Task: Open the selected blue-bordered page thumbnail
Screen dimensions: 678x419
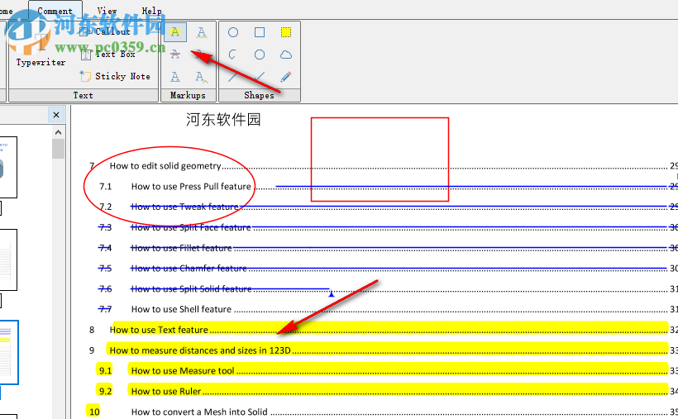Action: point(8,352)
